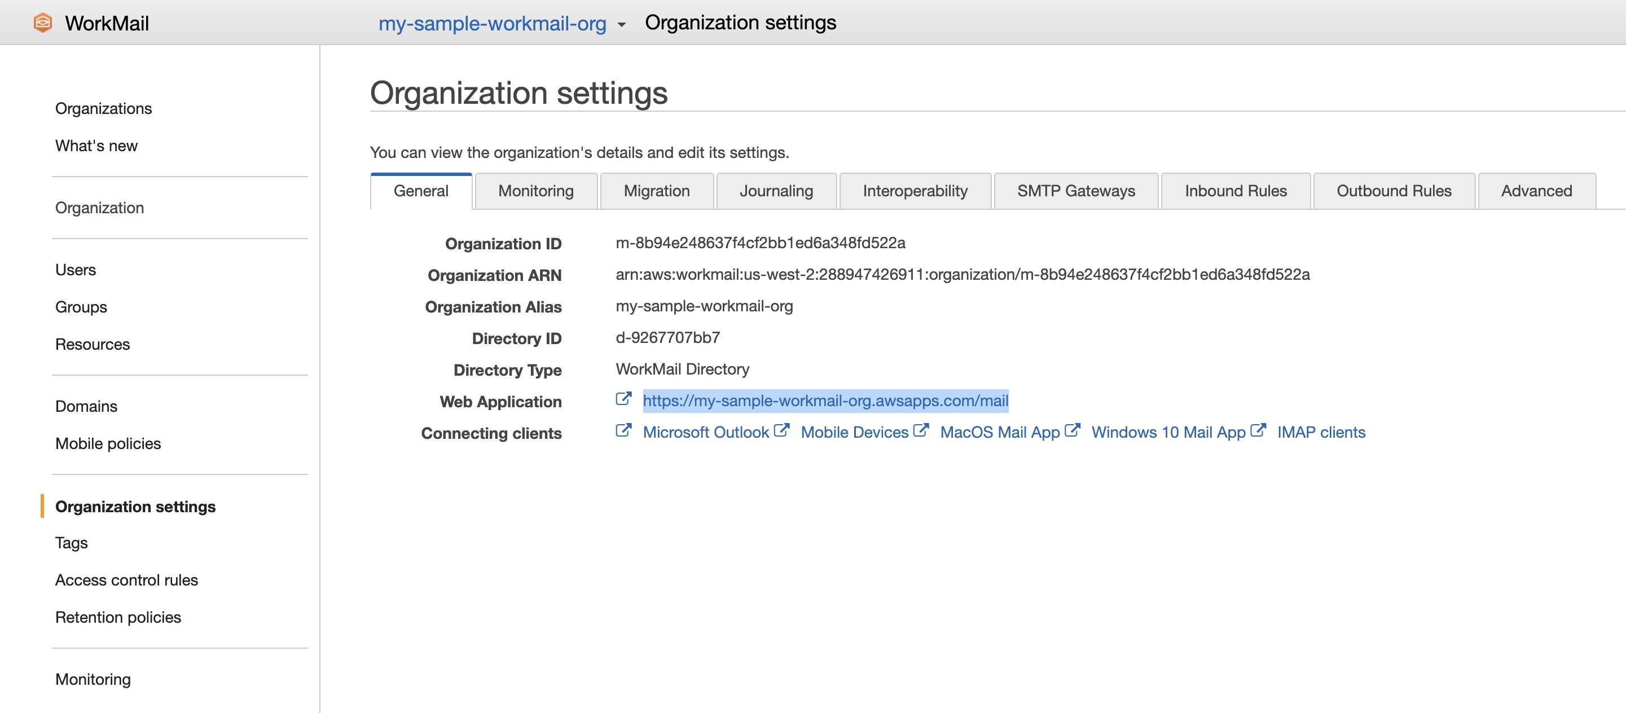Click the Organization ID label
This screenshot has height=713, width=1626.
[x=503, y=244]
